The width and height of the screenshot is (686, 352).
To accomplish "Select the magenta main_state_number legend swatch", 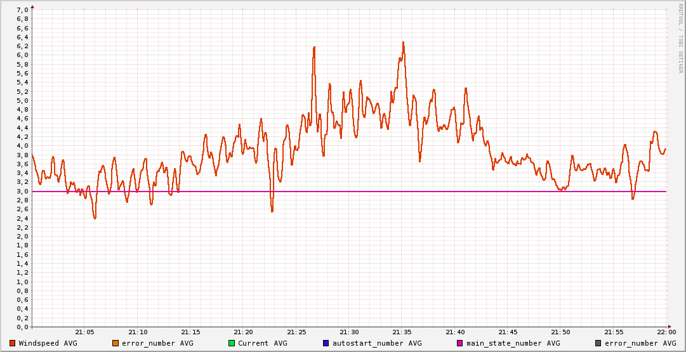I will tap(460, 343).
